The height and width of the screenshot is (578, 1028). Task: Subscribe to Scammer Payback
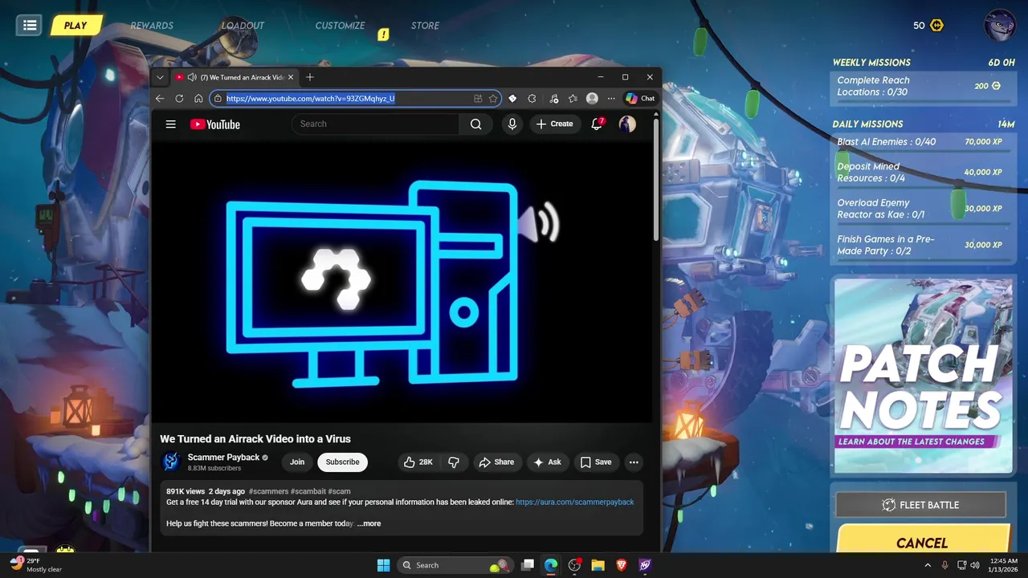[342, 462]
